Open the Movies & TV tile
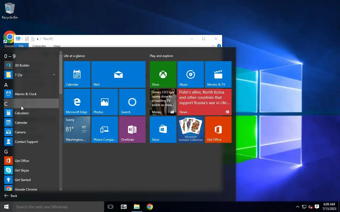 (x=218, y=74)
